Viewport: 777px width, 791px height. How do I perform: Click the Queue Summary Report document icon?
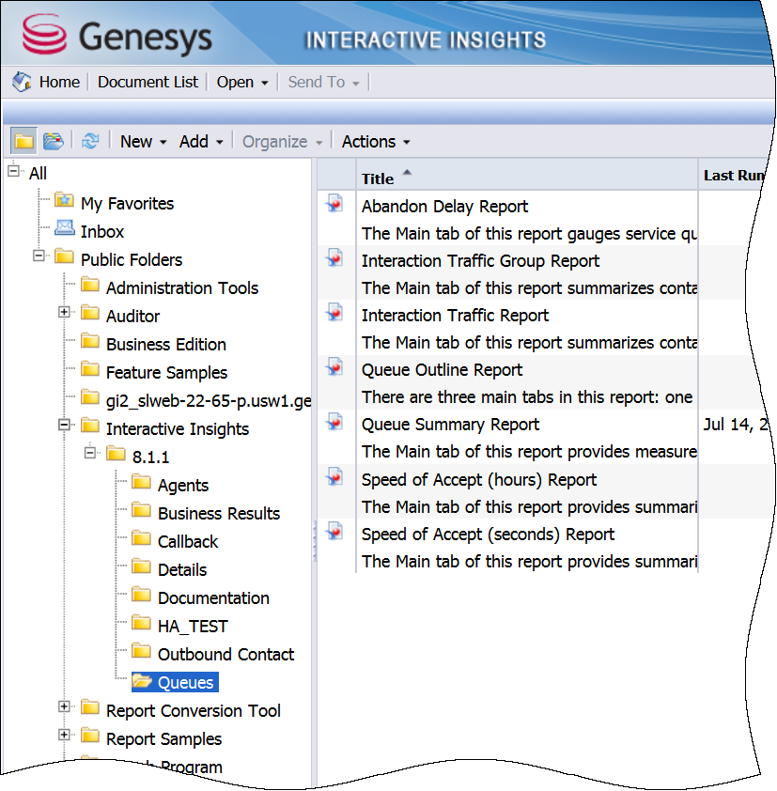pos(334,422)
